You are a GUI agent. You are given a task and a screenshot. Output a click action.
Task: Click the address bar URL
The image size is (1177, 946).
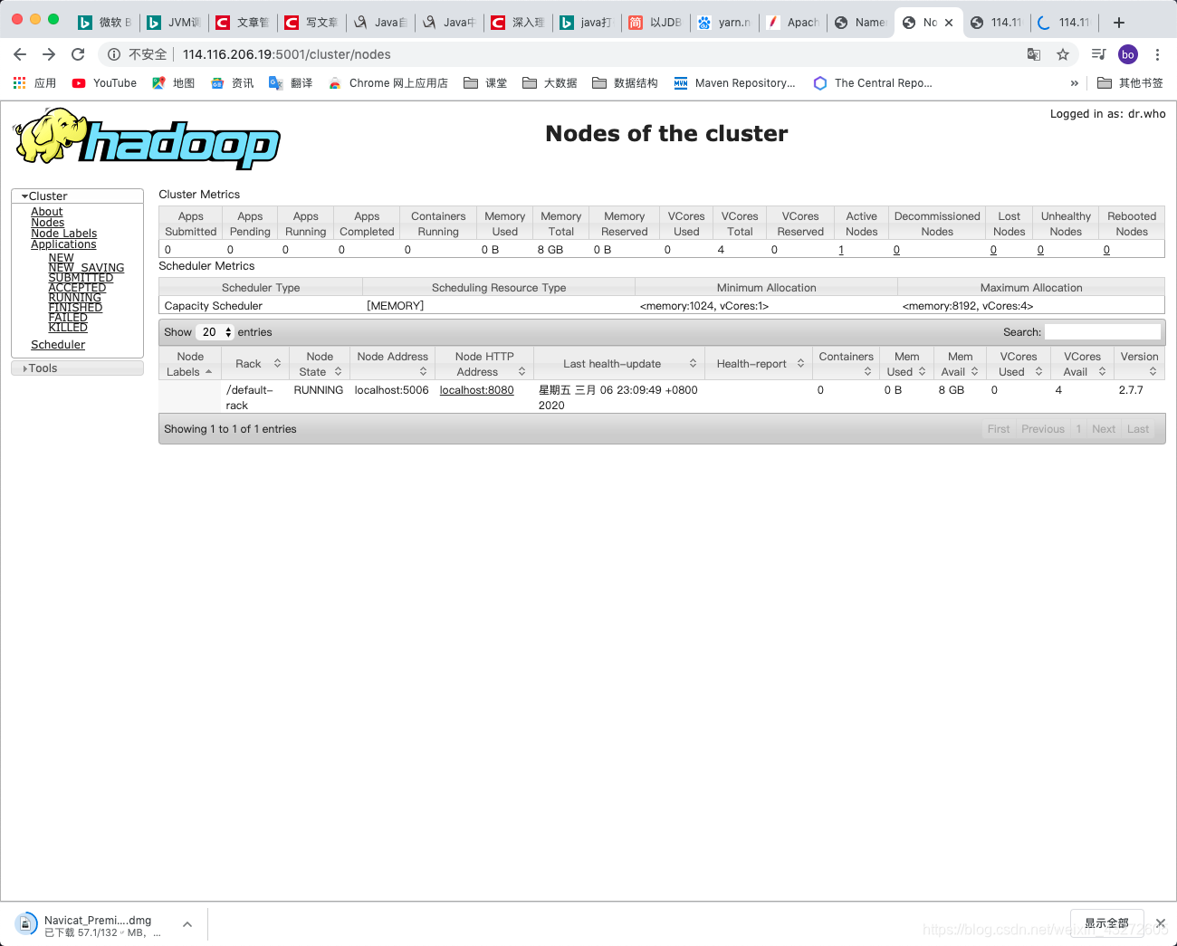(x=287, y=54)
